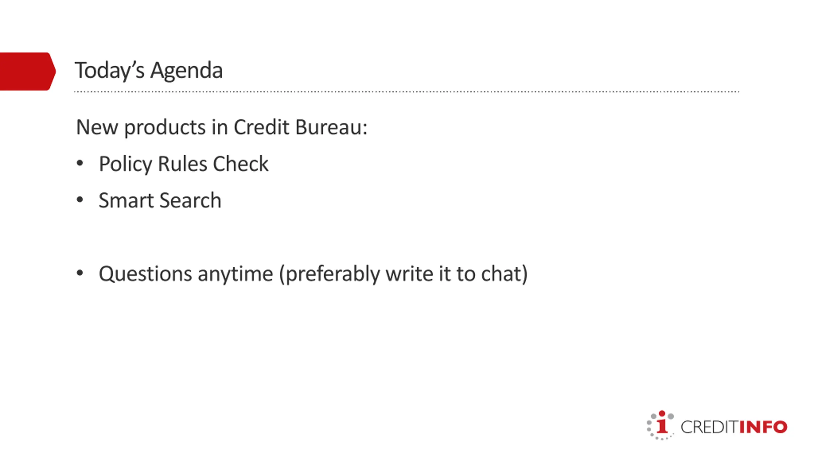814x457 pixels.
Task: Click the word "Check" in the first bullet
Action: [240, 164]
